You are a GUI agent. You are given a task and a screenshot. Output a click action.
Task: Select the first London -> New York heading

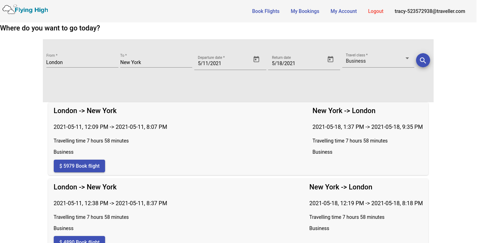tap(85, 111)
